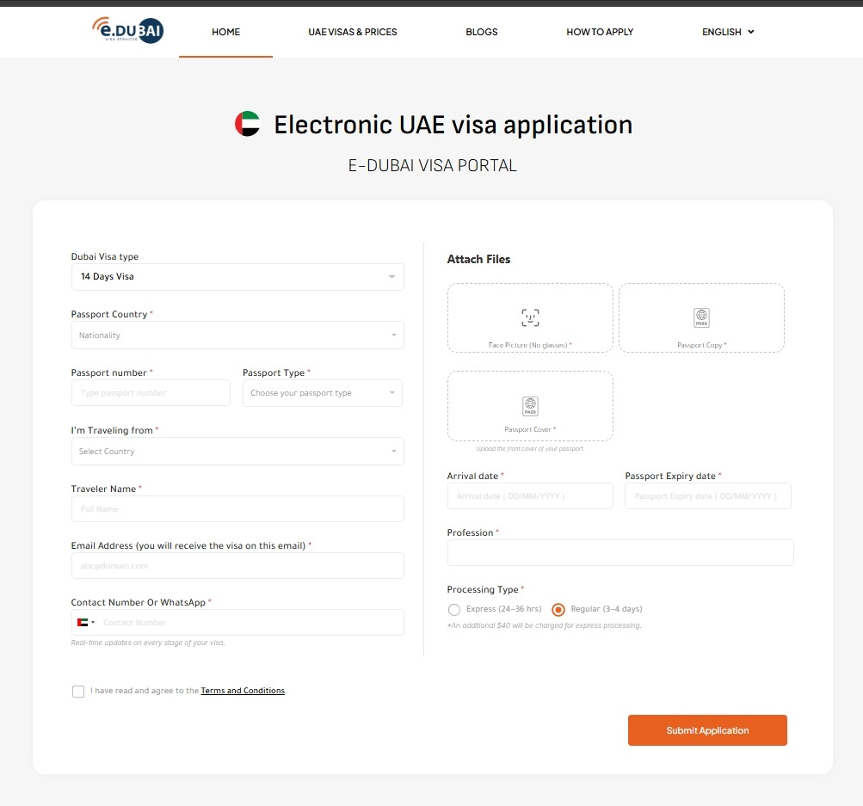Click the UAE flag beside the page title

pyautogui.click(x=247, y=125)
